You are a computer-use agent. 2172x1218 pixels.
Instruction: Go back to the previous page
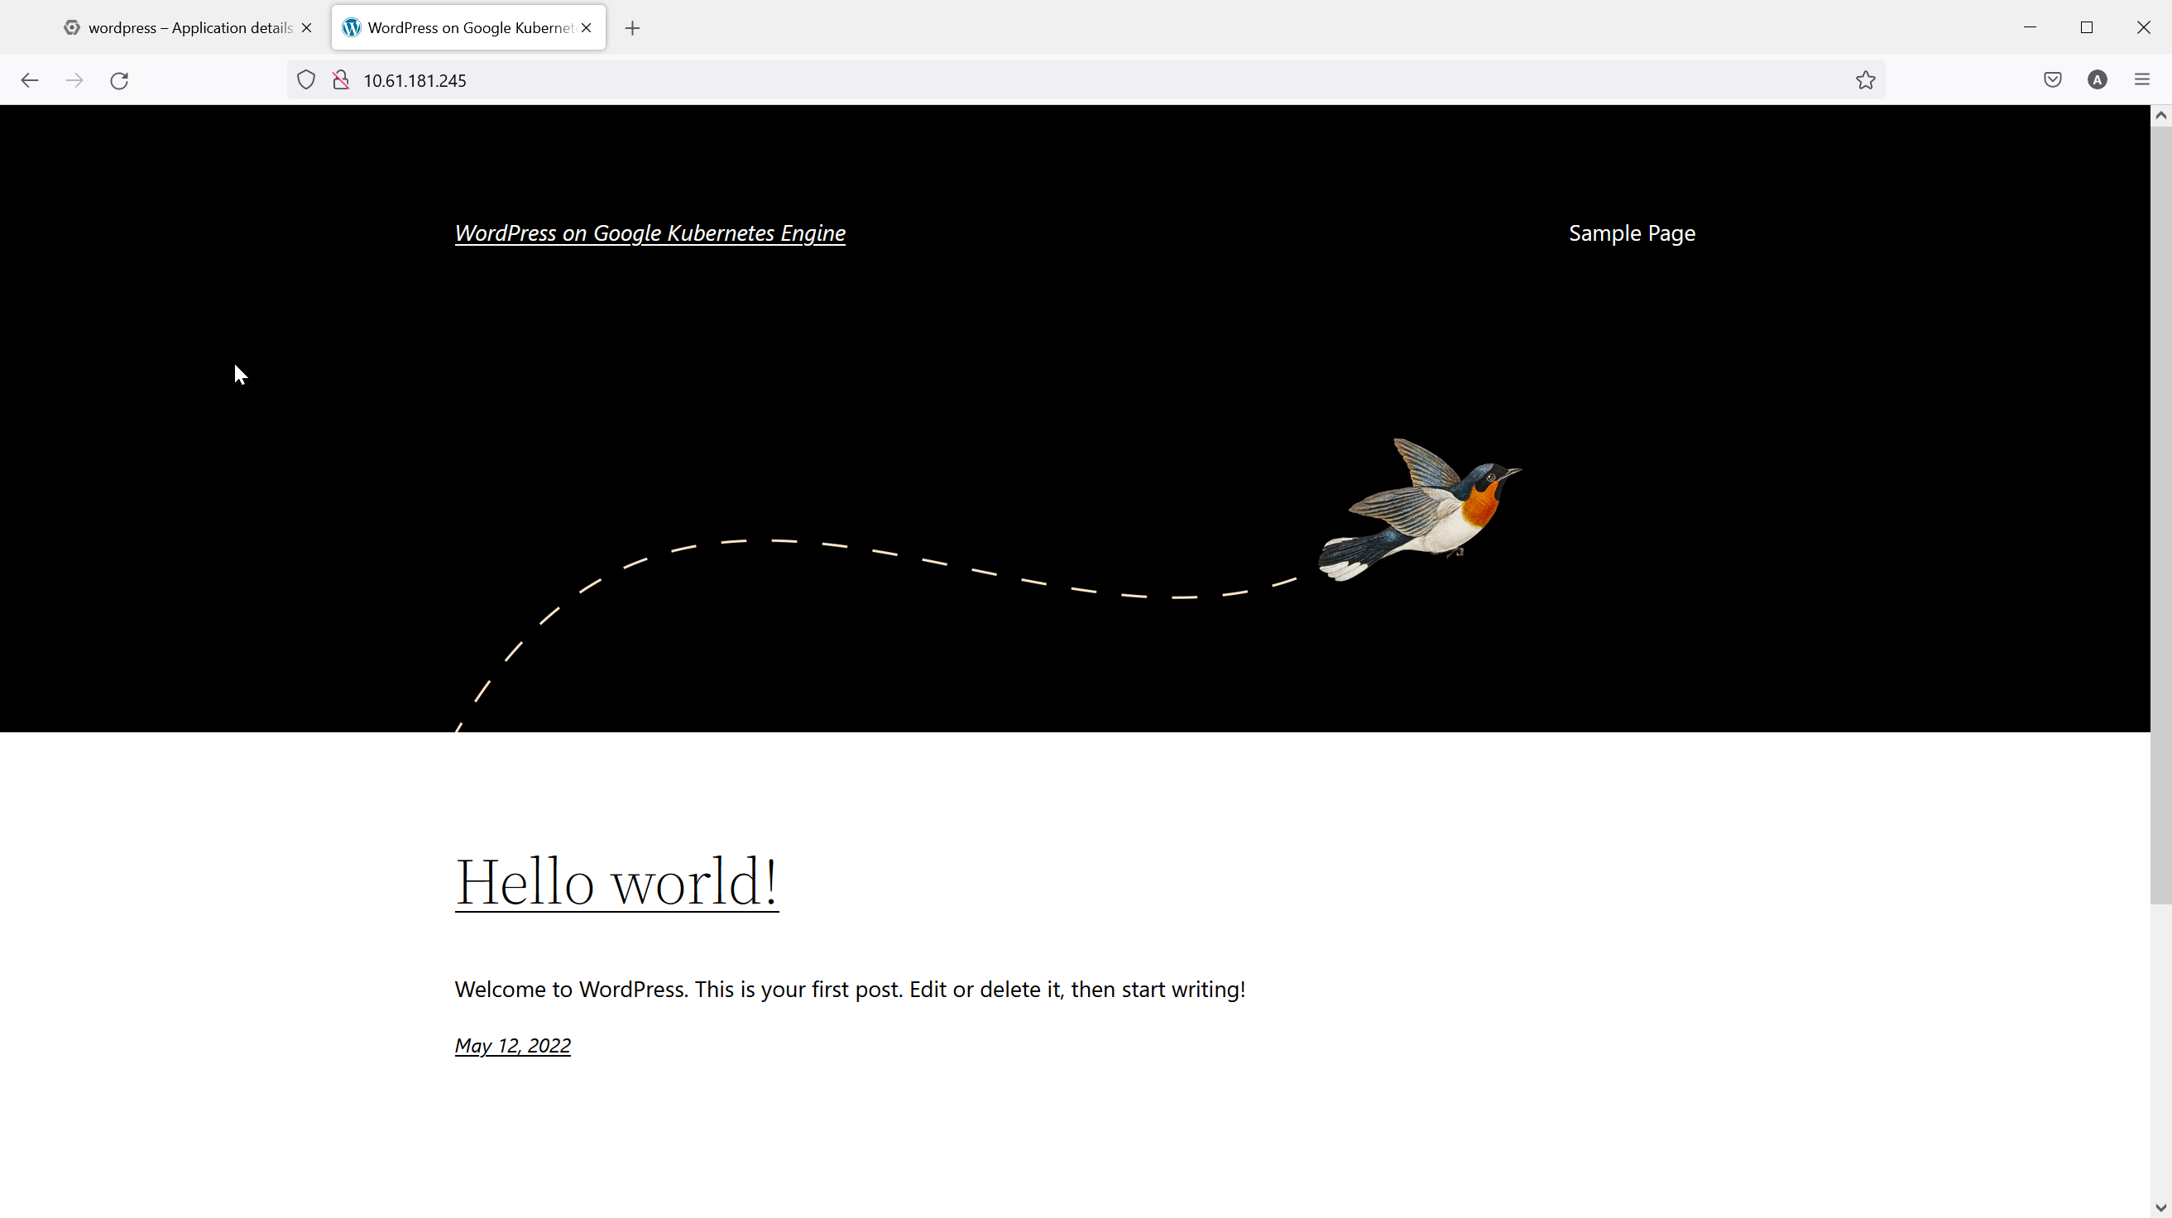coord(30,80)
